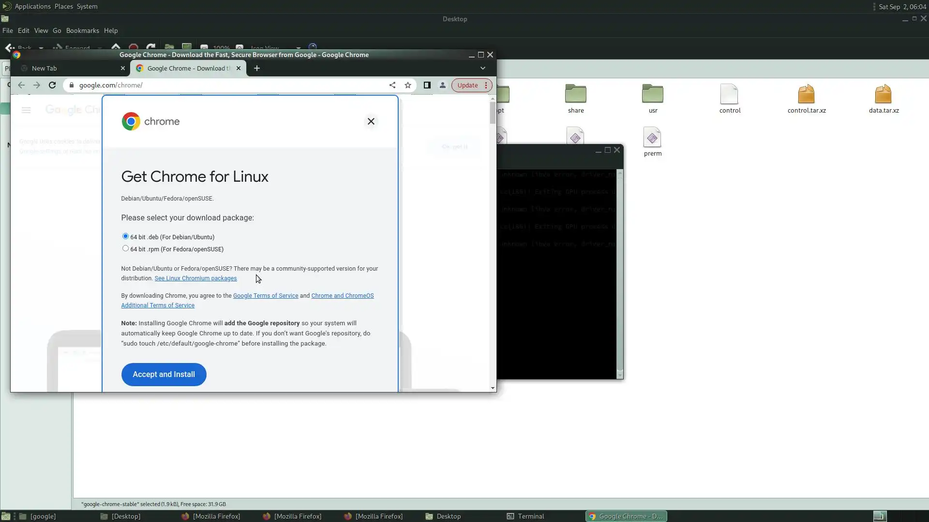Open Terminal from the taskbar
The width and height of the screenshot is (929, 522).
pos(525,516)
